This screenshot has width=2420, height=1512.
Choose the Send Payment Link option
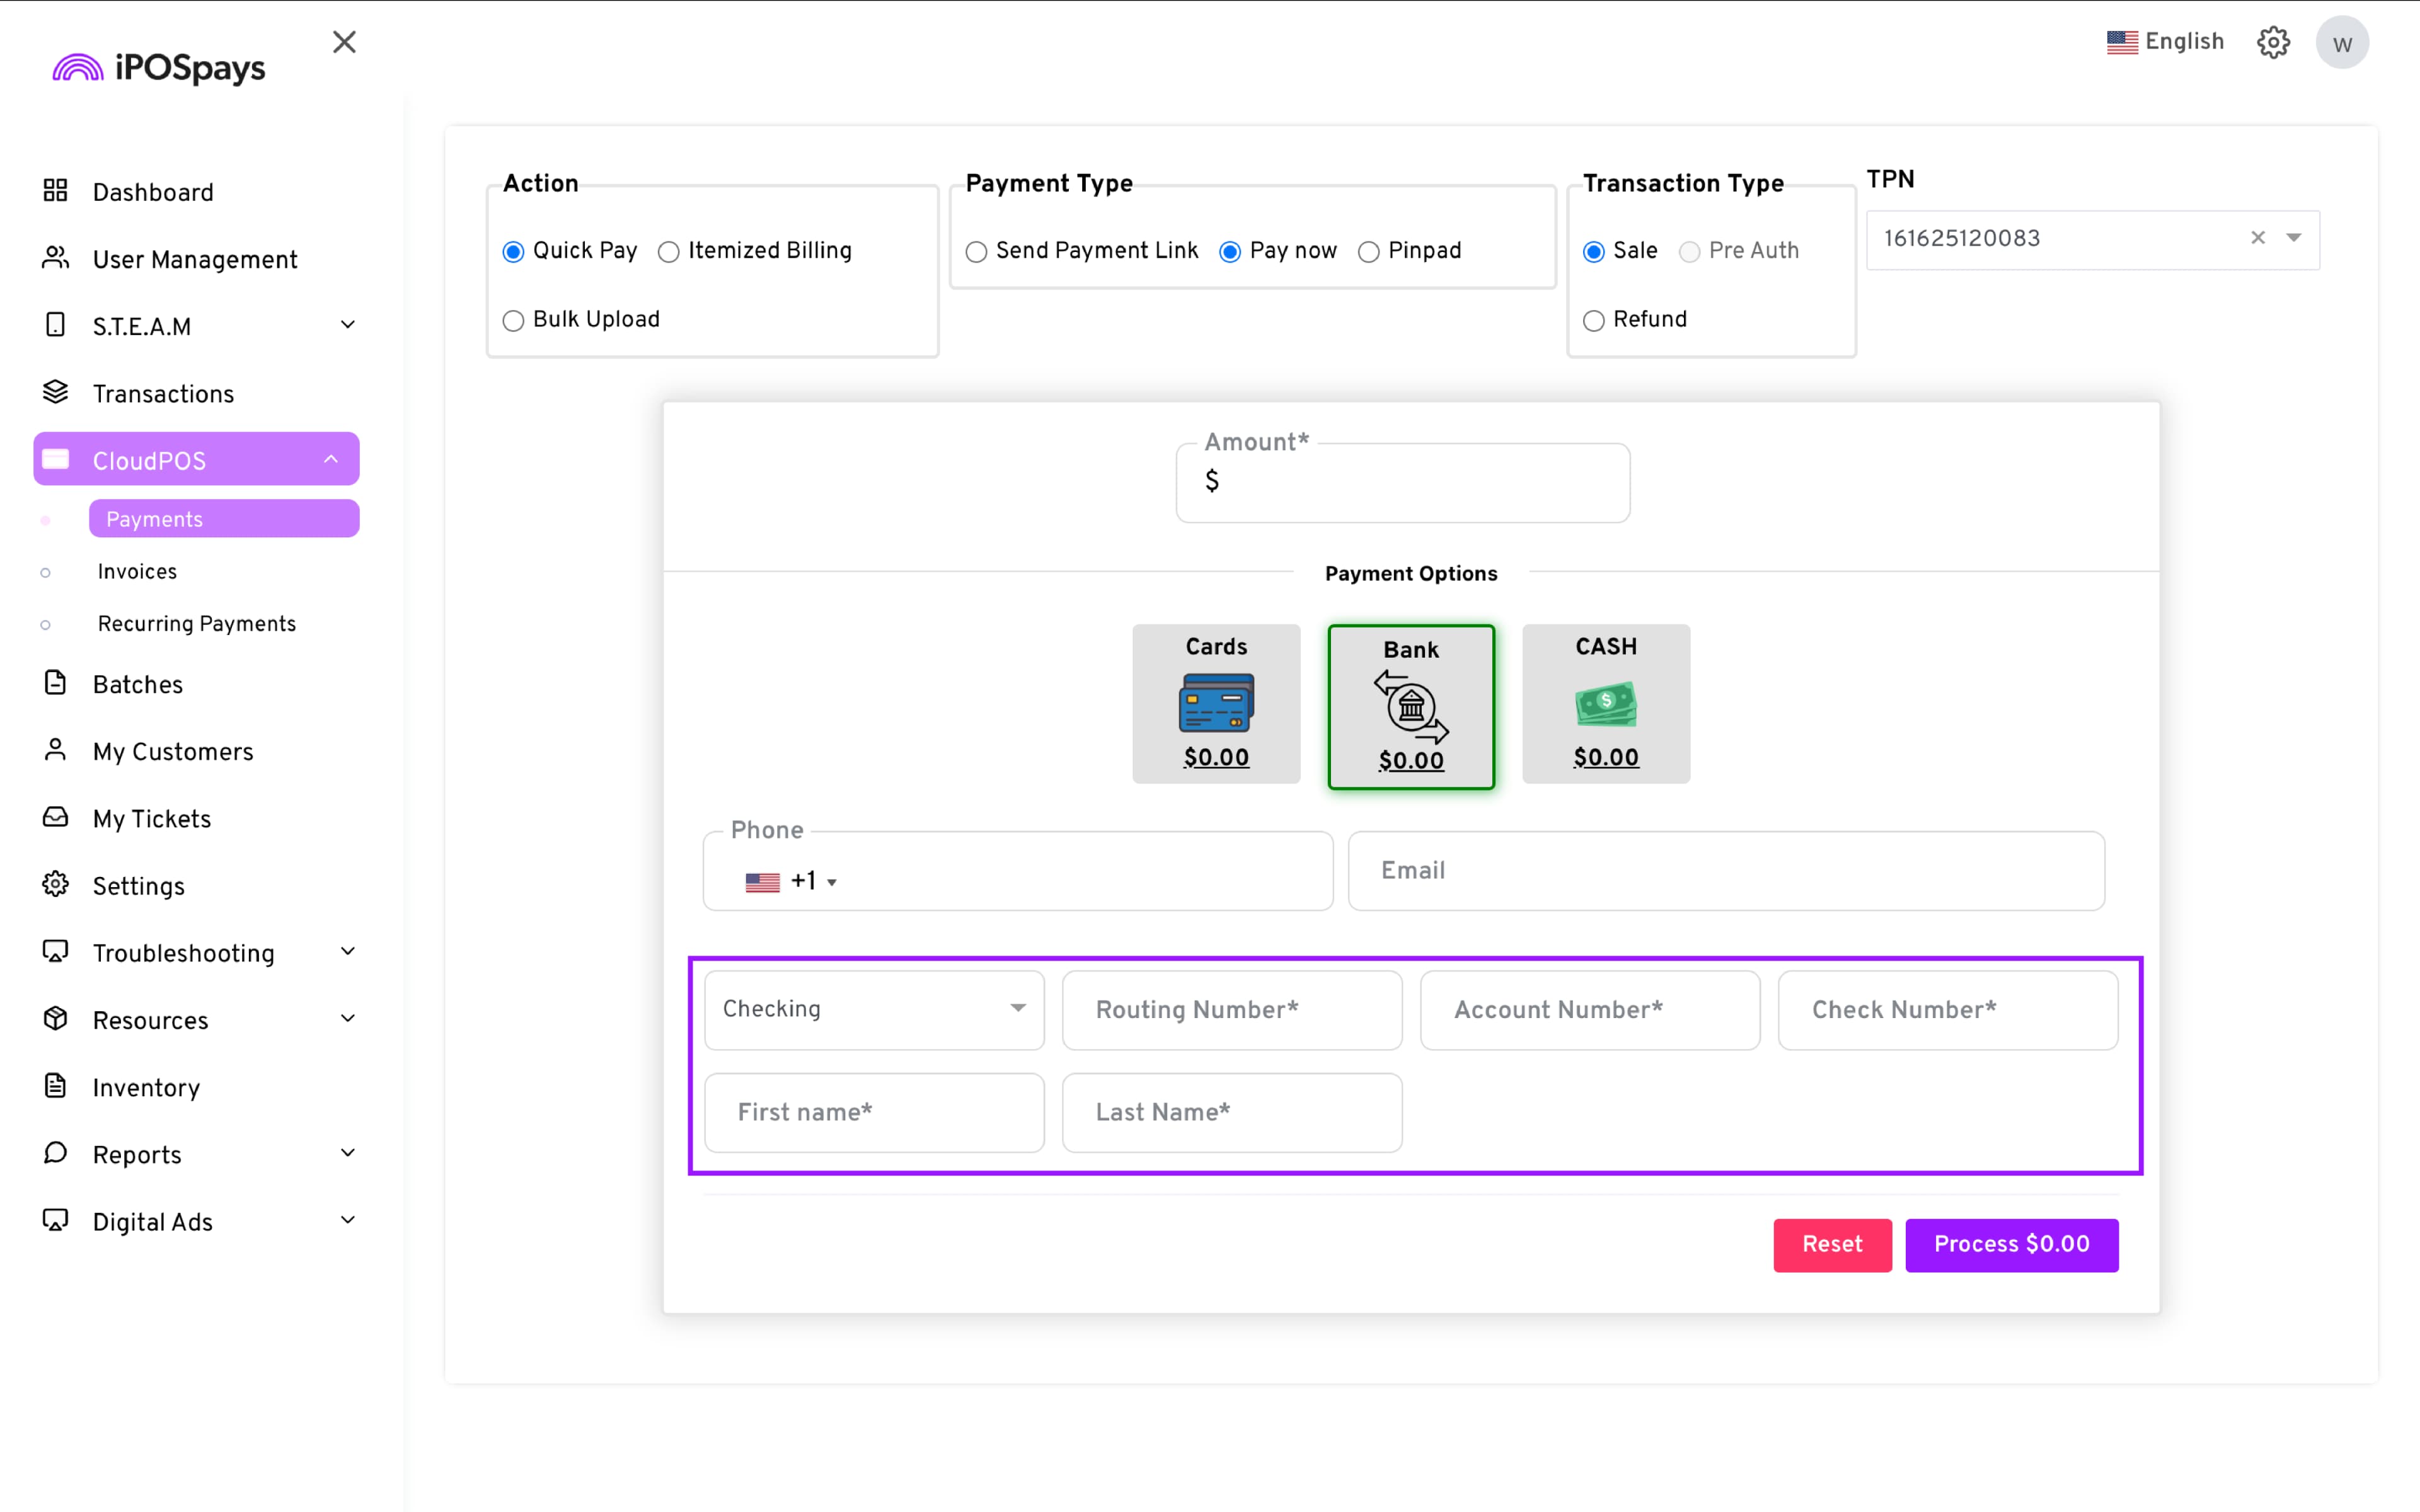click(976, 252)
